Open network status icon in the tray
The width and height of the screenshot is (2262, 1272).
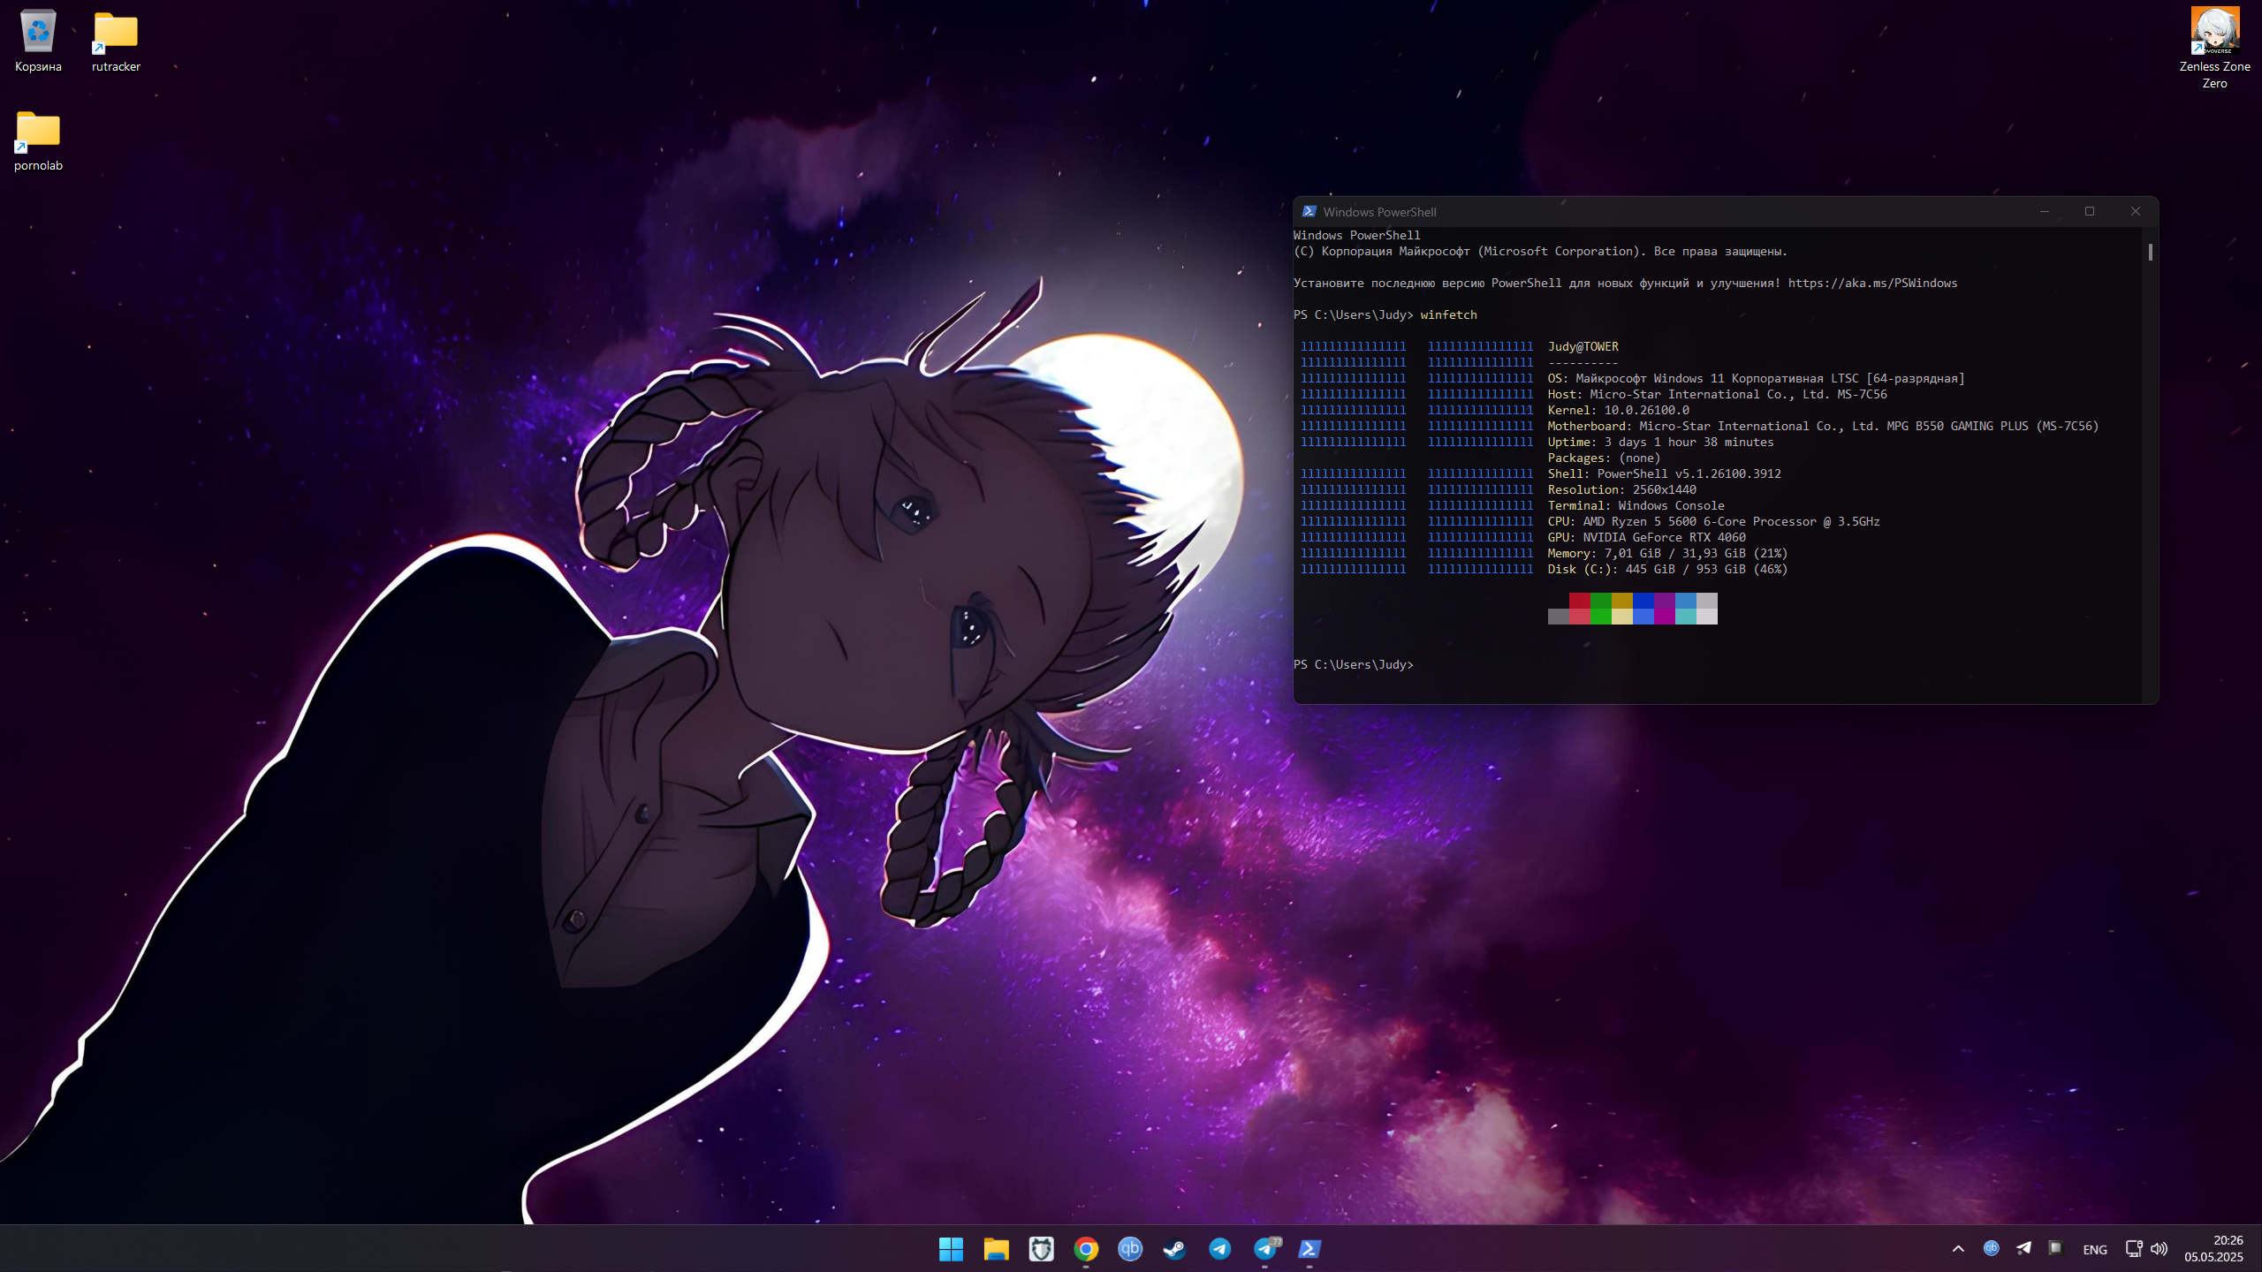pyautogui.click(x=2134, y=1249)
